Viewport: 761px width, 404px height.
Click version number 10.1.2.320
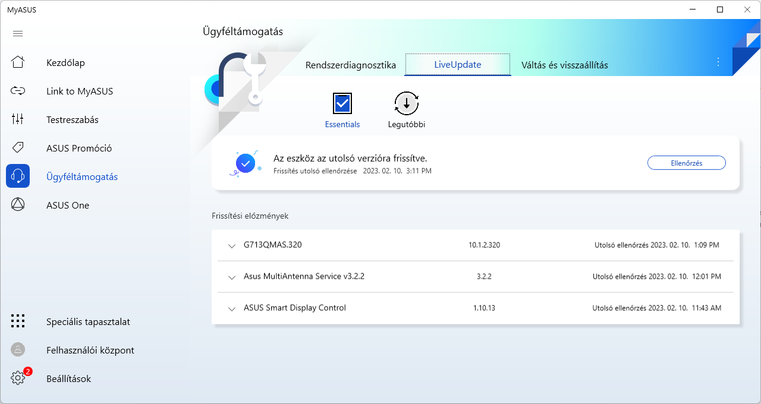click(485, 245)
